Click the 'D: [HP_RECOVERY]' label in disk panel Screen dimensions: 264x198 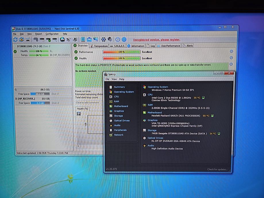pos(60,55)
